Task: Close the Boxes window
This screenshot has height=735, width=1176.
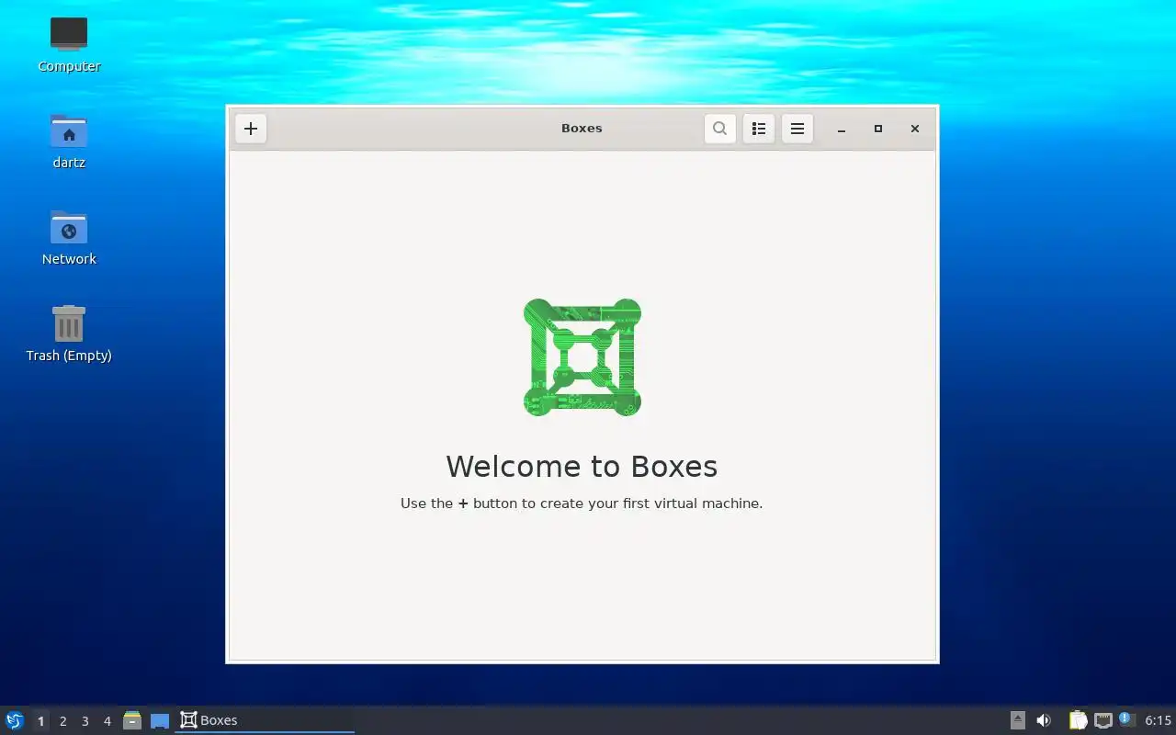Action: pos(915,129)
